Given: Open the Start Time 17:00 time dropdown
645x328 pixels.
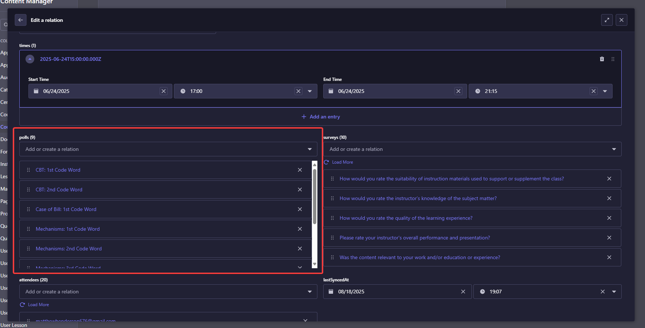Looking at the screenshot, I should pos(310,91).
